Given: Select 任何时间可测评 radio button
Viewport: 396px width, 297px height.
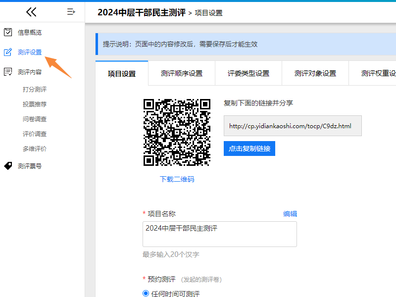Looking at the screenshot, I should click(x=146, y=294).
